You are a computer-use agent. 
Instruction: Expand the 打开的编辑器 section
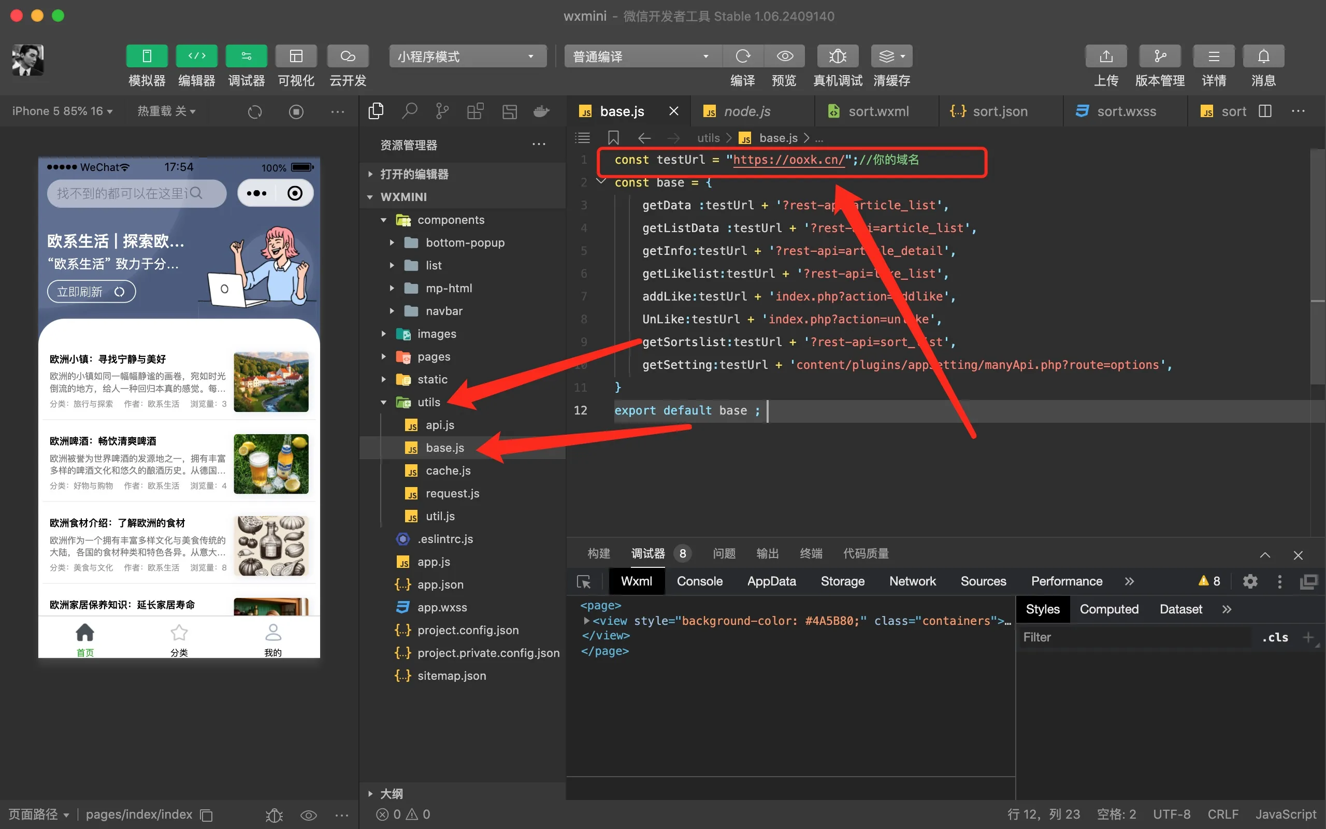coord(463,174)
